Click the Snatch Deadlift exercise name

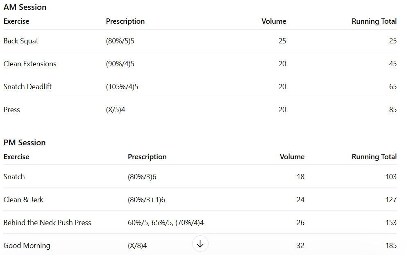tap(27, 87)
